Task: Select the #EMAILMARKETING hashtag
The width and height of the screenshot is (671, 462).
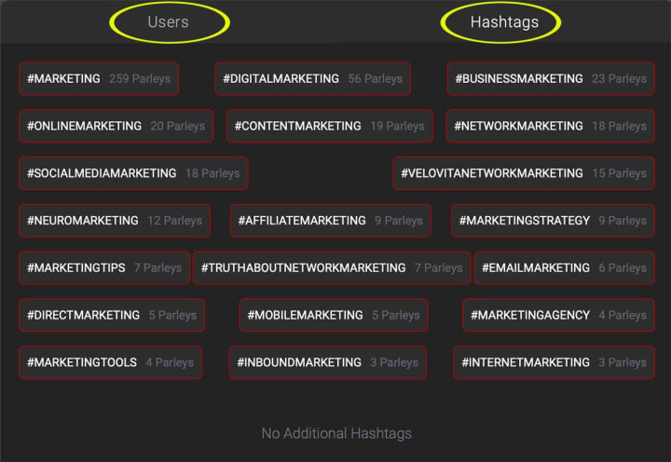Action: pyautogui.click(x=565, y=268)
